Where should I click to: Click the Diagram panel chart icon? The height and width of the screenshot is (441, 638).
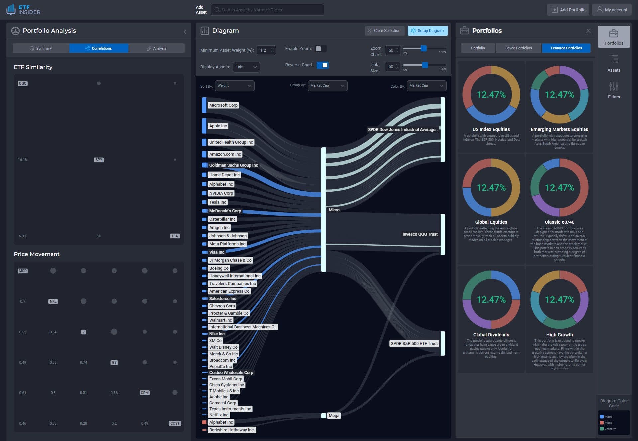pyautogui.click(x=205, y=31)
